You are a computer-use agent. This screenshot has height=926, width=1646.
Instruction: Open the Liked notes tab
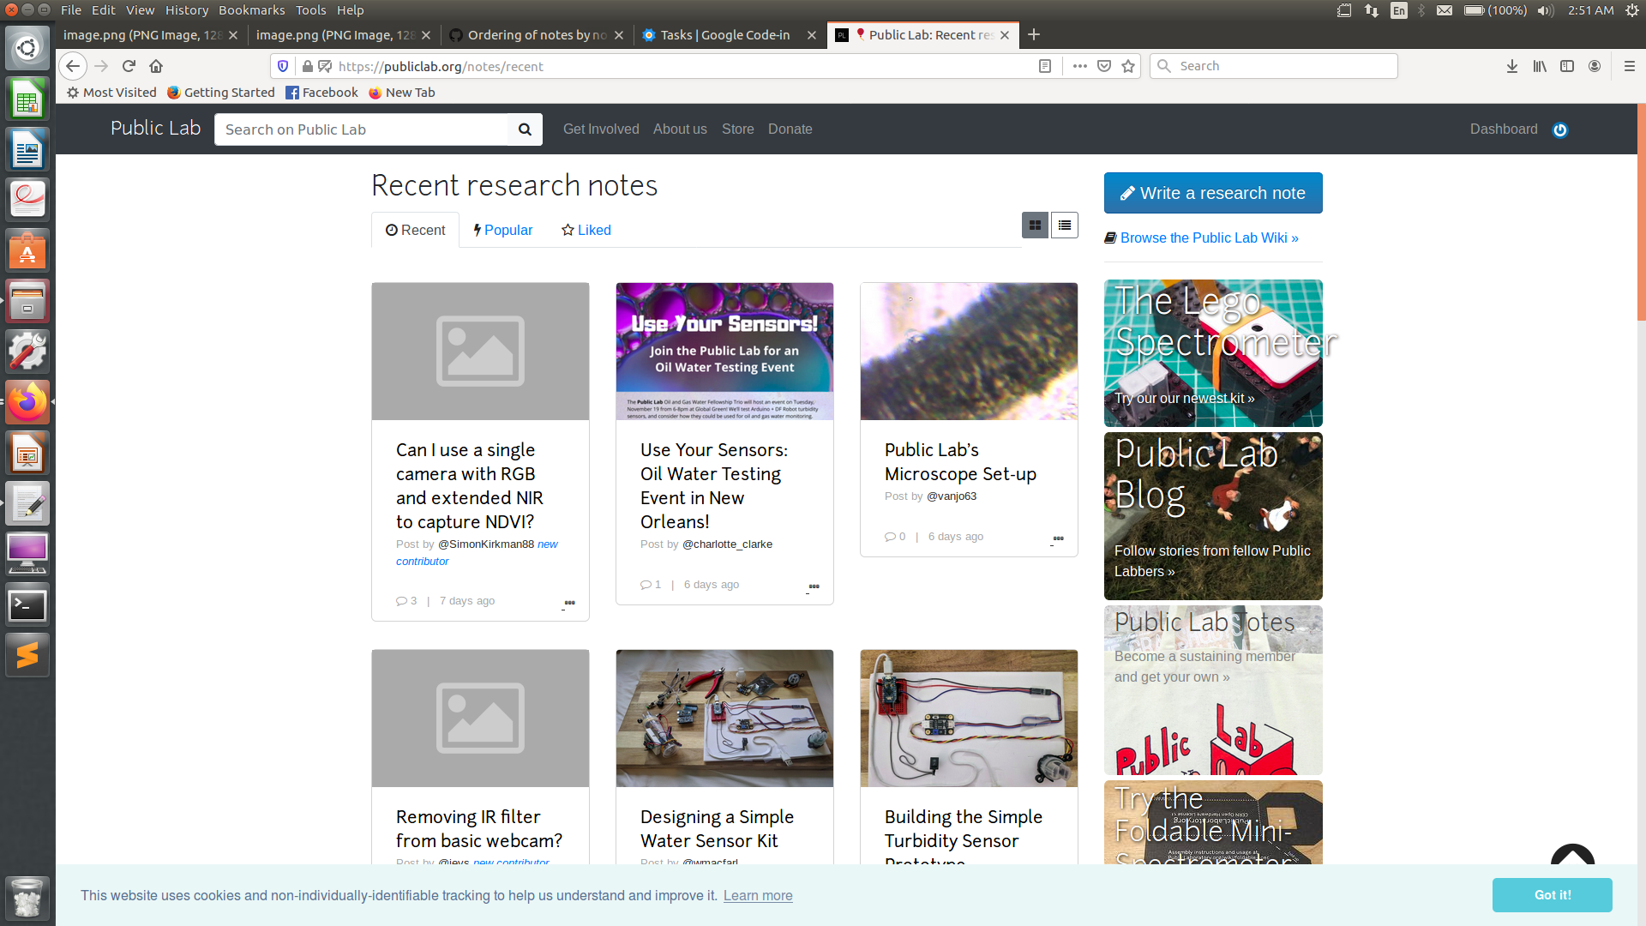tap(586, 230)
